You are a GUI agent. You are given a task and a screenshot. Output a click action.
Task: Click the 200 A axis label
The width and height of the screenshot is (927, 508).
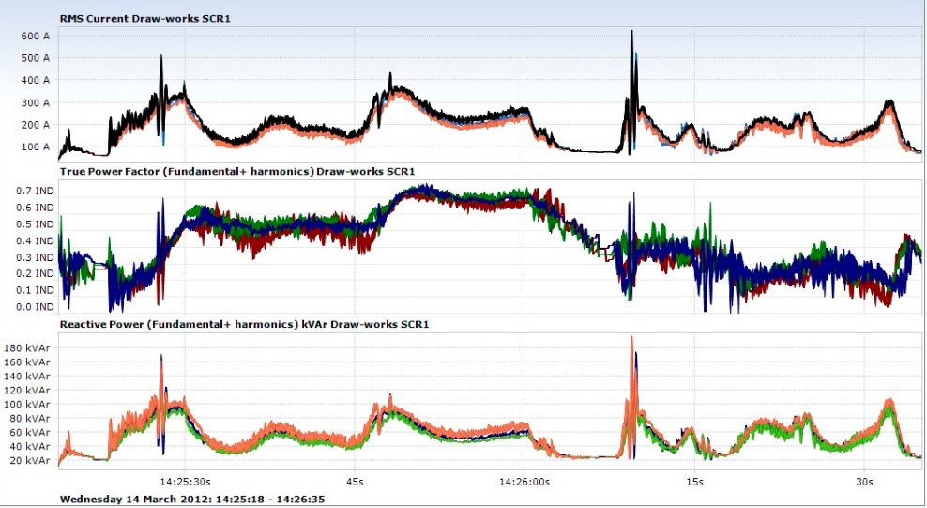click(36, 125)
